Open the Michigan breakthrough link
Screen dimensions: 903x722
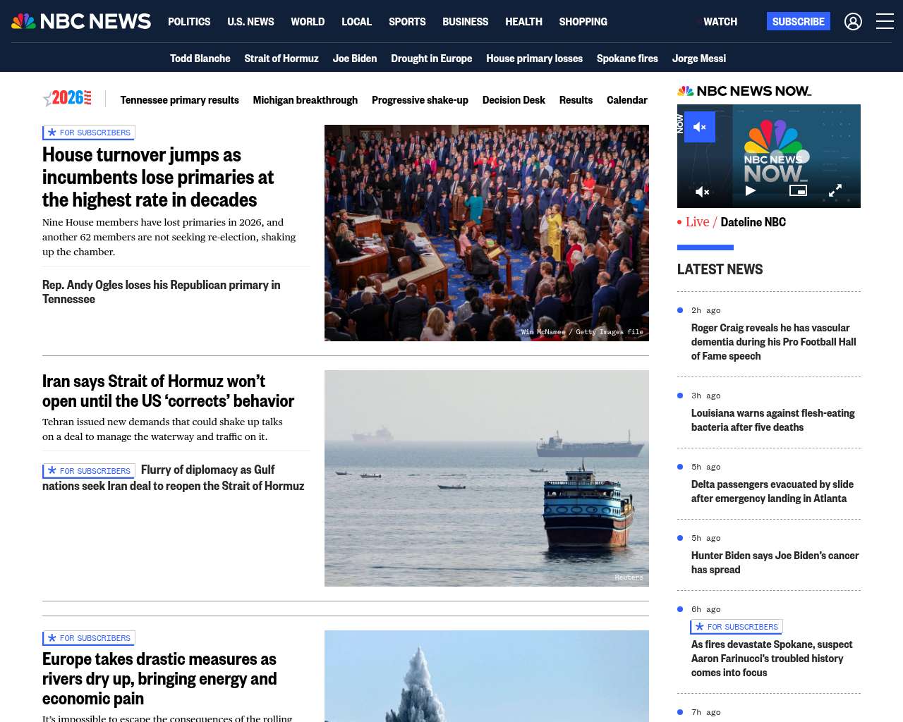pyautogui.click(x=305, y=100)
